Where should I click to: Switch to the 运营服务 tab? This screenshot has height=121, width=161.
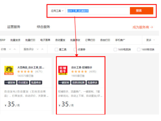(x=14, y=27)
